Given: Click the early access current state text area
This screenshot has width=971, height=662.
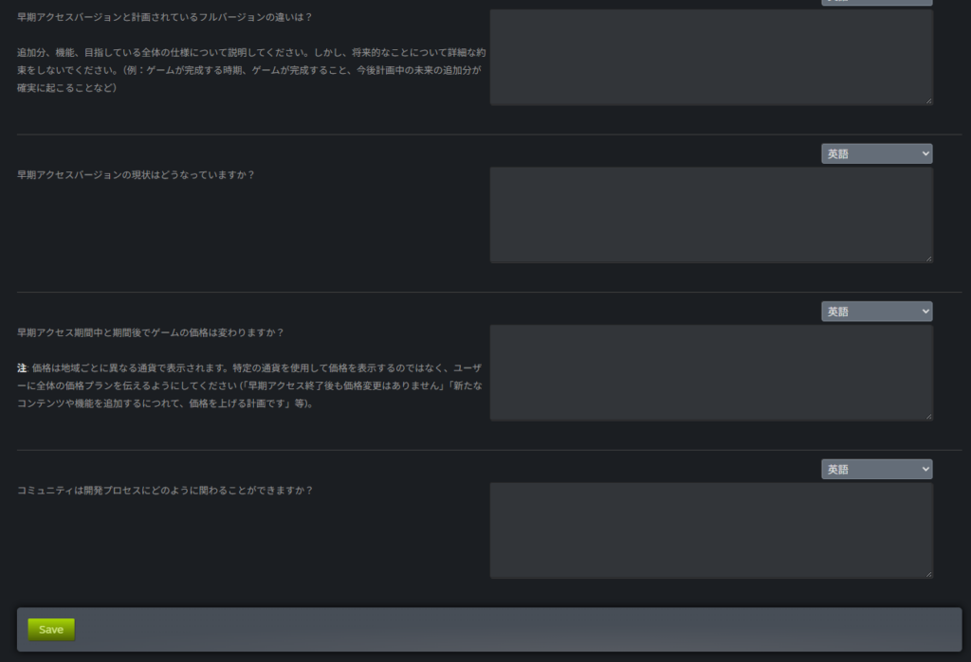Looking at the screenshot, I should pyautogui.click(x=710, y=215).
